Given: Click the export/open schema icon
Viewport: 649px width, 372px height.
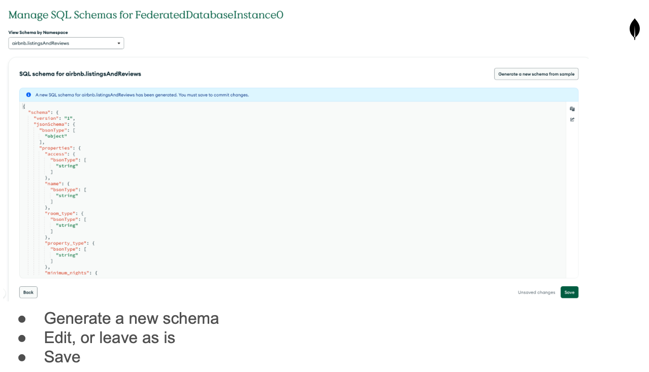Looking at the screenshot, I should point(572,120).
